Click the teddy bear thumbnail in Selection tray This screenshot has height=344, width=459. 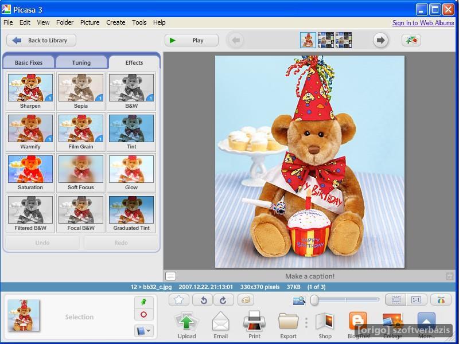click(x=24, y=315)
